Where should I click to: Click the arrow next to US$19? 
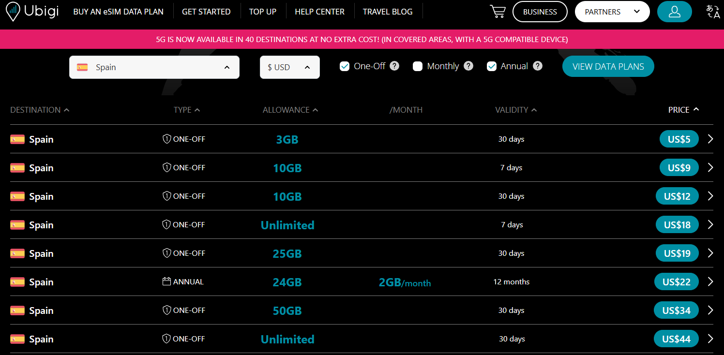tap(710, 253)
